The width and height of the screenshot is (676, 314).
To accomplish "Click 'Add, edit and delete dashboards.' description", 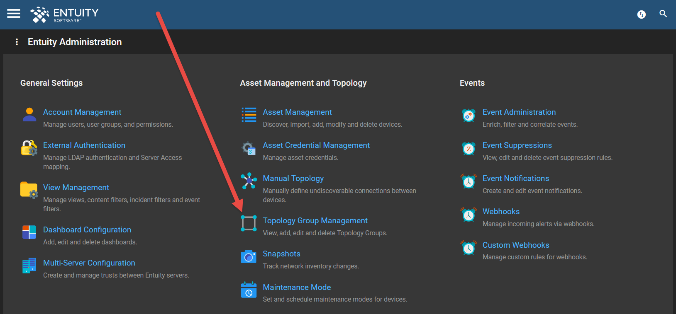I will coord(90,242).
